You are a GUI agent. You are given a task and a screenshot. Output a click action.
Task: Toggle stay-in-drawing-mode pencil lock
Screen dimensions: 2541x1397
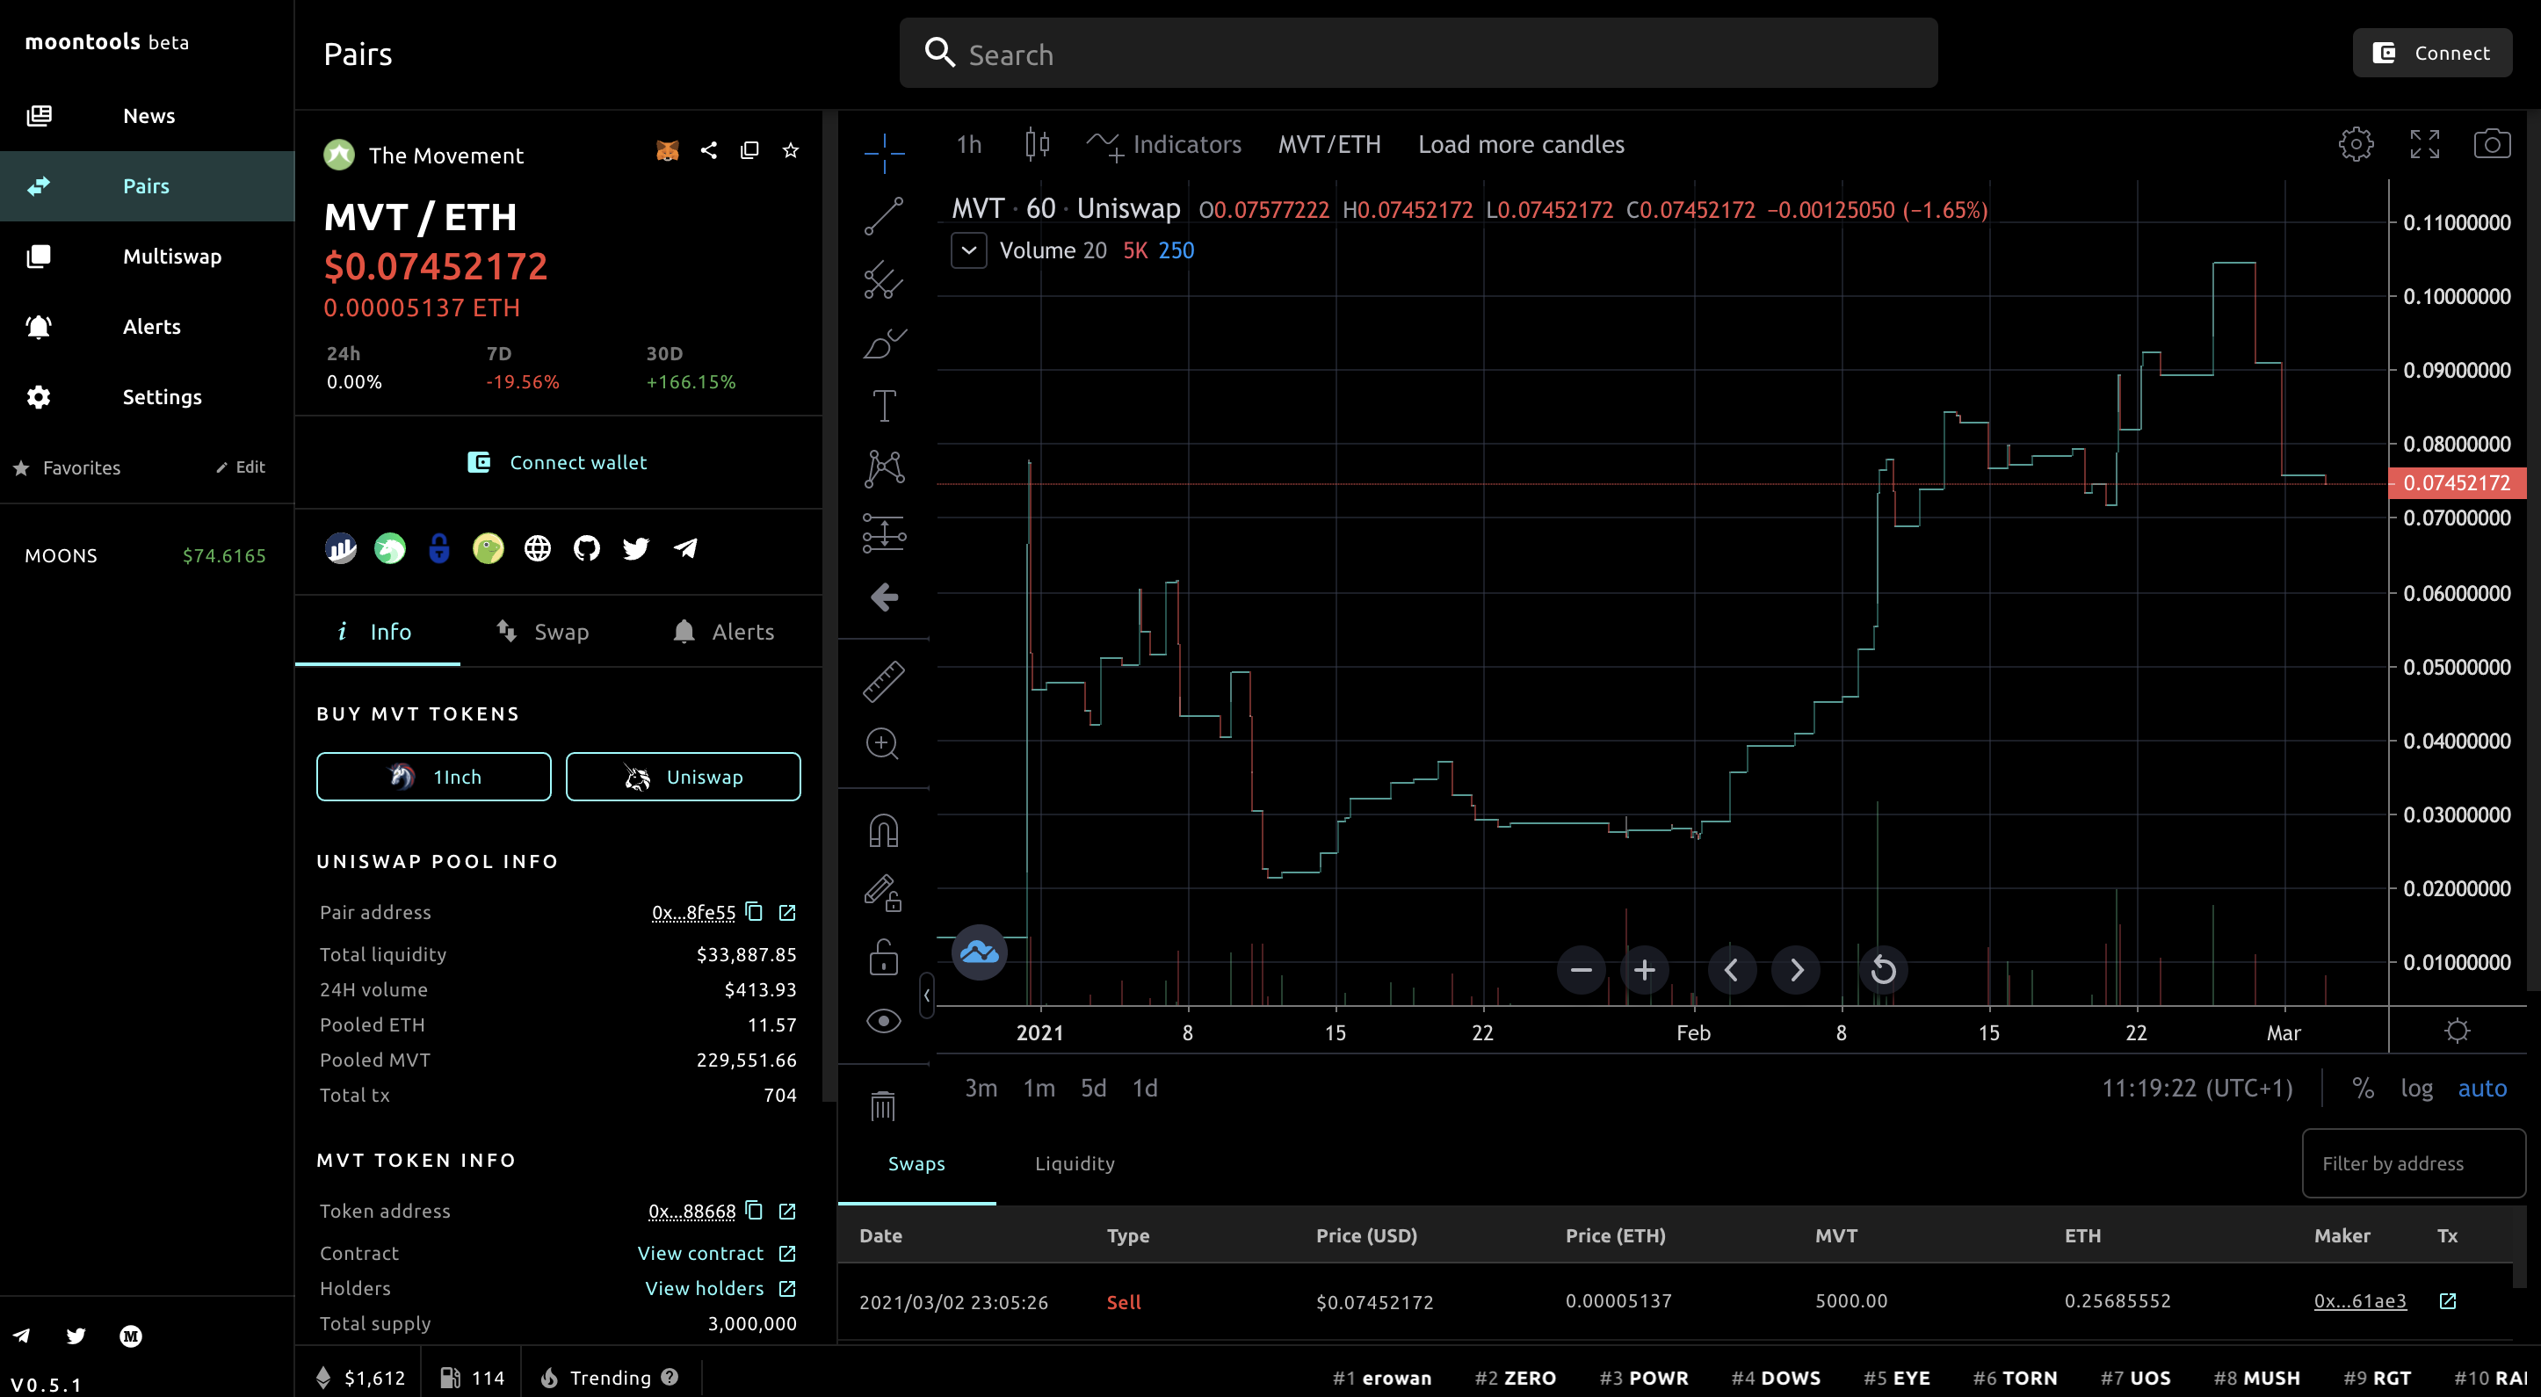[x=884, y=893]
